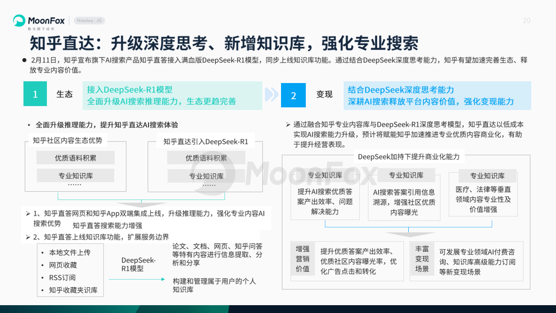The image size is (556, 313).
Task: Select the text 提升优质答案产出效率、优质社区内容曝光率
Action: tap(359, 261)
